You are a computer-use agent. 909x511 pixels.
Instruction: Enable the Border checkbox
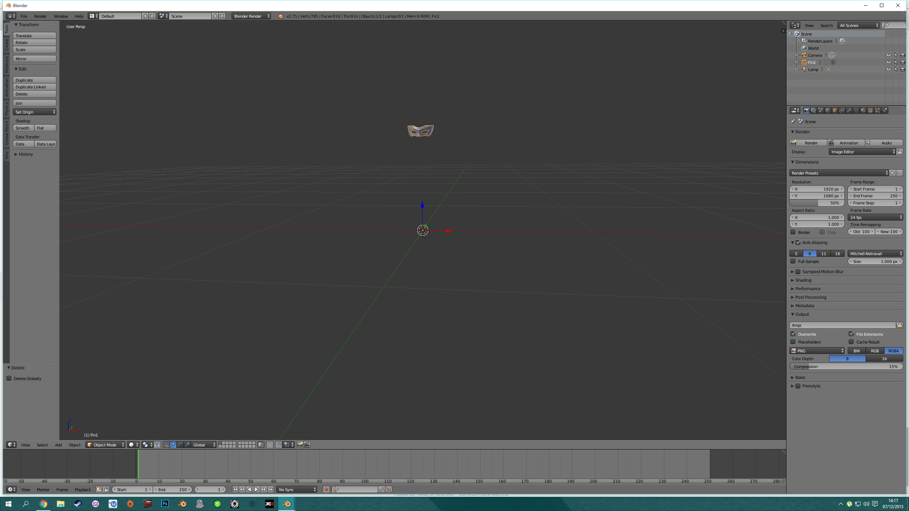793,232
